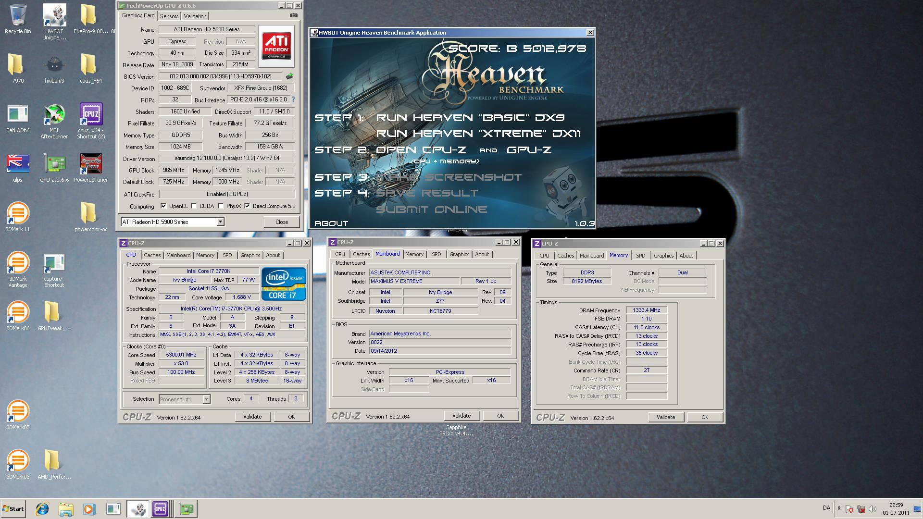Click Core Speed value 5300.01 MHz
923x519 pixels.
181,355
